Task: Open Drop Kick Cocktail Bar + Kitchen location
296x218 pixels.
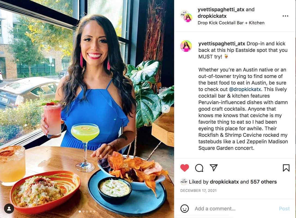Action: (231, 23)
